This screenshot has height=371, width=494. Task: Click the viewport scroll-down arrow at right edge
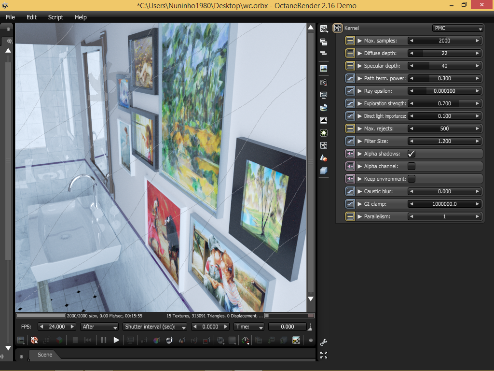(x=311, y=299)
